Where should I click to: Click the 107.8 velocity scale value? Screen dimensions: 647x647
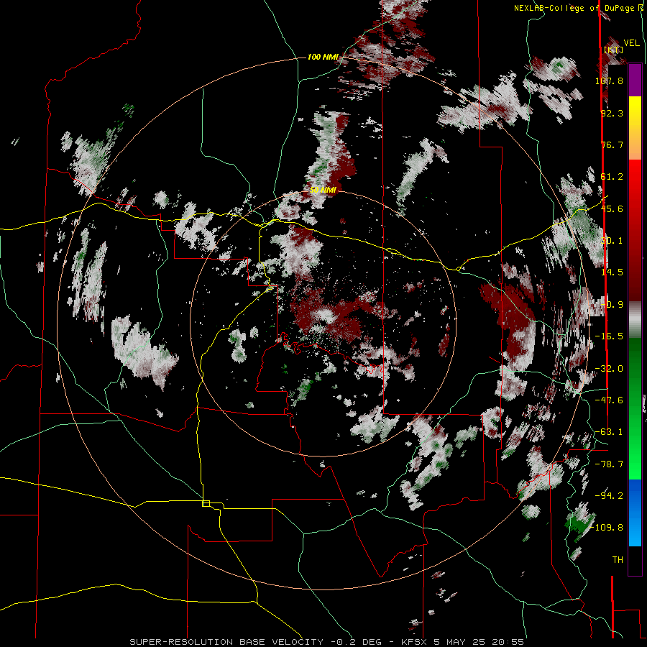coord(609,81)
